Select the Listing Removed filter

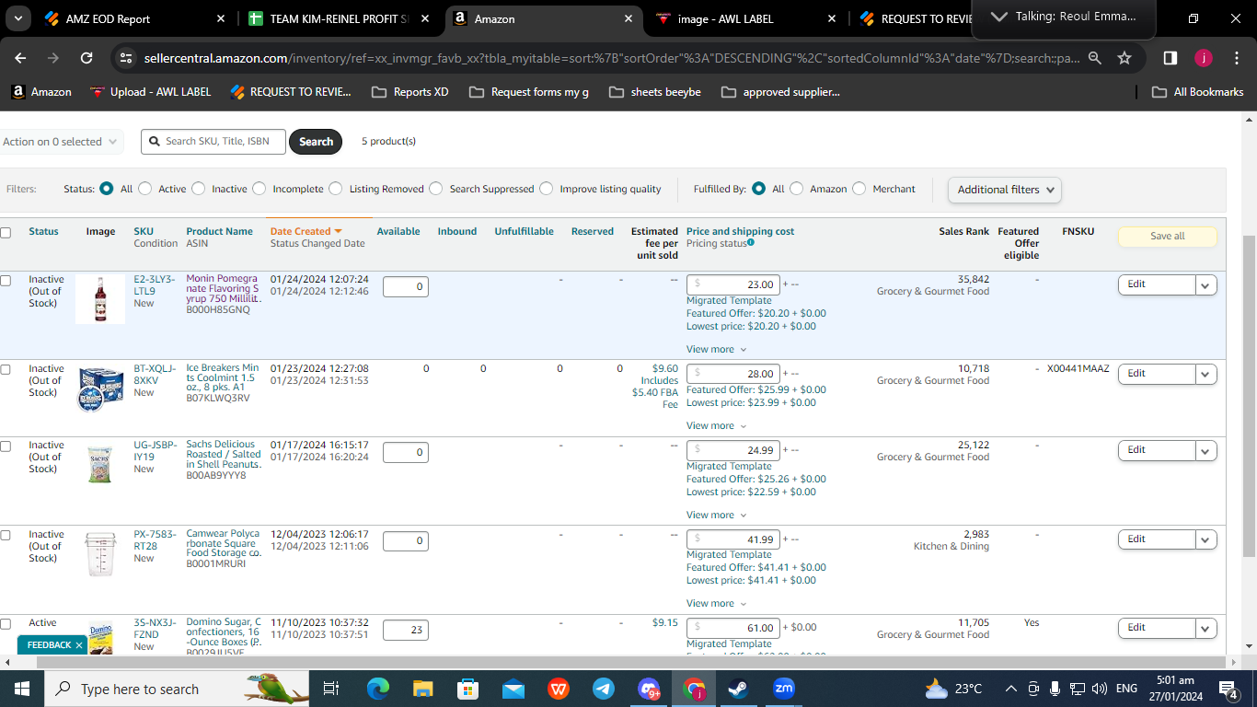click(336, 189)
